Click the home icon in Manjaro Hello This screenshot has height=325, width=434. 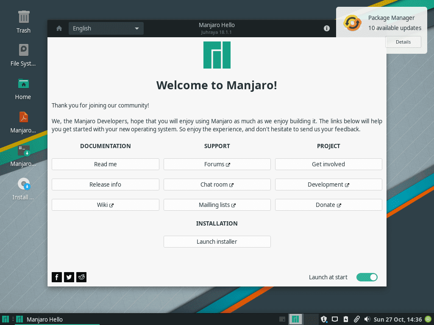[58, 28]
